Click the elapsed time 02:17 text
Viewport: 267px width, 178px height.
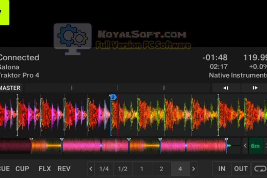[x=219, y=67]
